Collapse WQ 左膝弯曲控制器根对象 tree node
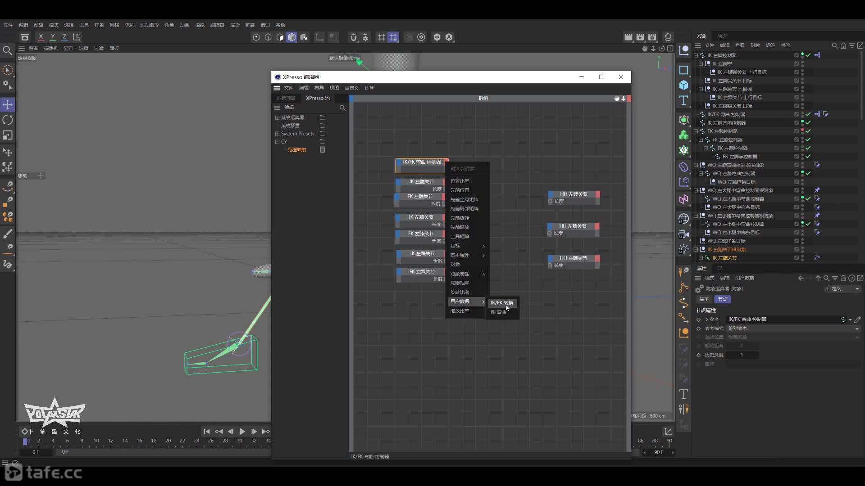The height and width of the screenshot is (486, 865). (696, 165)
